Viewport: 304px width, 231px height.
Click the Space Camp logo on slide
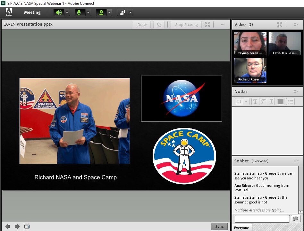(184, 156)
